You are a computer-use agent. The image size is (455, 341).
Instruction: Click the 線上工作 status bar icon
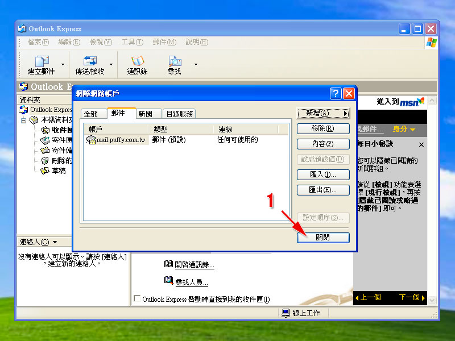click(x=286, y=313)
